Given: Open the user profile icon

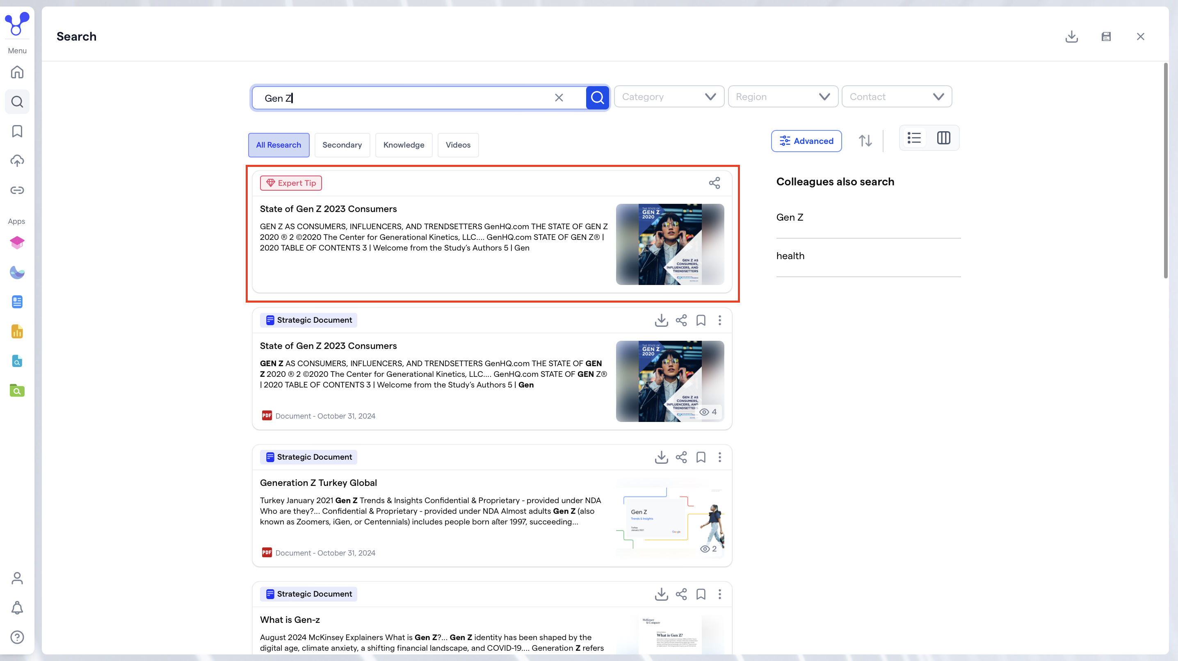Looking at the screenshot, I should pos(17,578).
